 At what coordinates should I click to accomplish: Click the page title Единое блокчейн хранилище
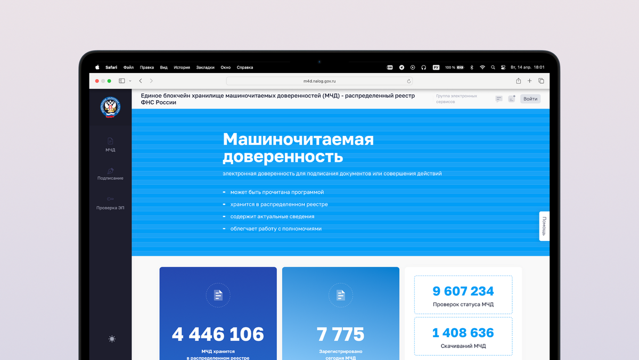point(277,99)
